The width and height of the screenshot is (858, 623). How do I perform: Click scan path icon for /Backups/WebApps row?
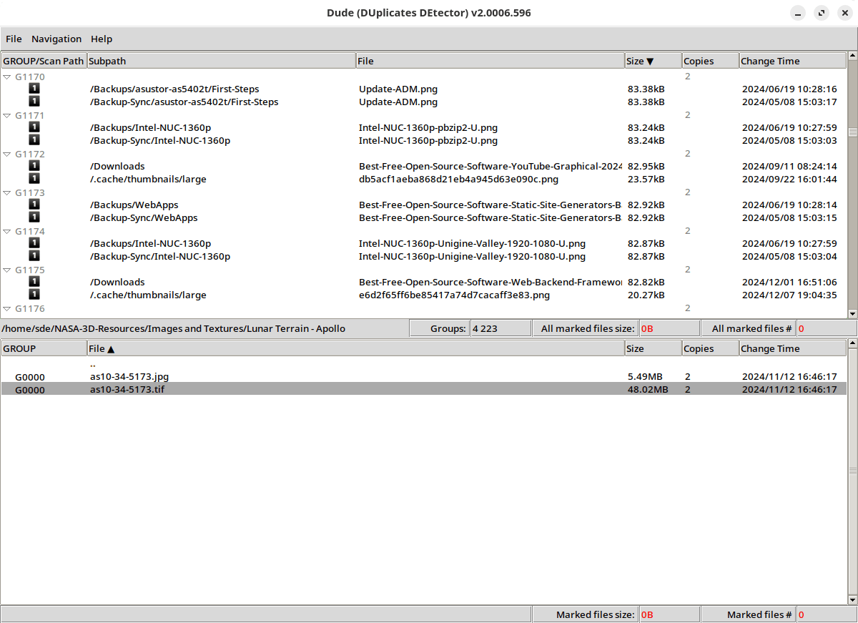coord(34,205)
